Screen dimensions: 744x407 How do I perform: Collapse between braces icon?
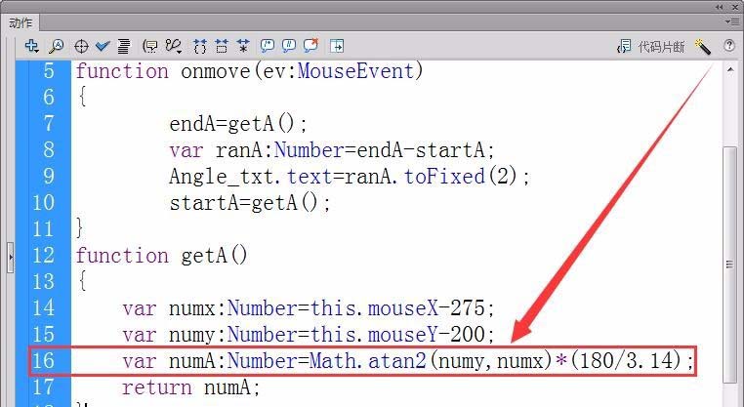[200, 46]
